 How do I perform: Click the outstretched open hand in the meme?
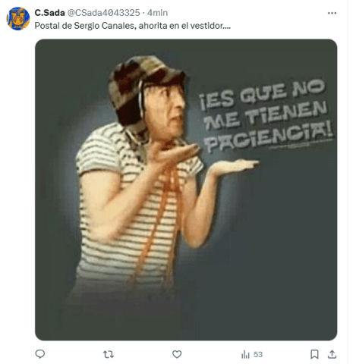[x=234, y=165]
